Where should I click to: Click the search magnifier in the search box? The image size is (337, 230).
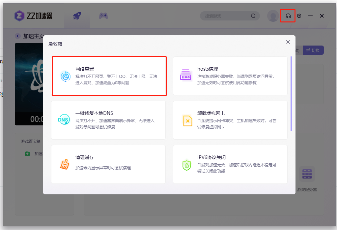point(253,16)
